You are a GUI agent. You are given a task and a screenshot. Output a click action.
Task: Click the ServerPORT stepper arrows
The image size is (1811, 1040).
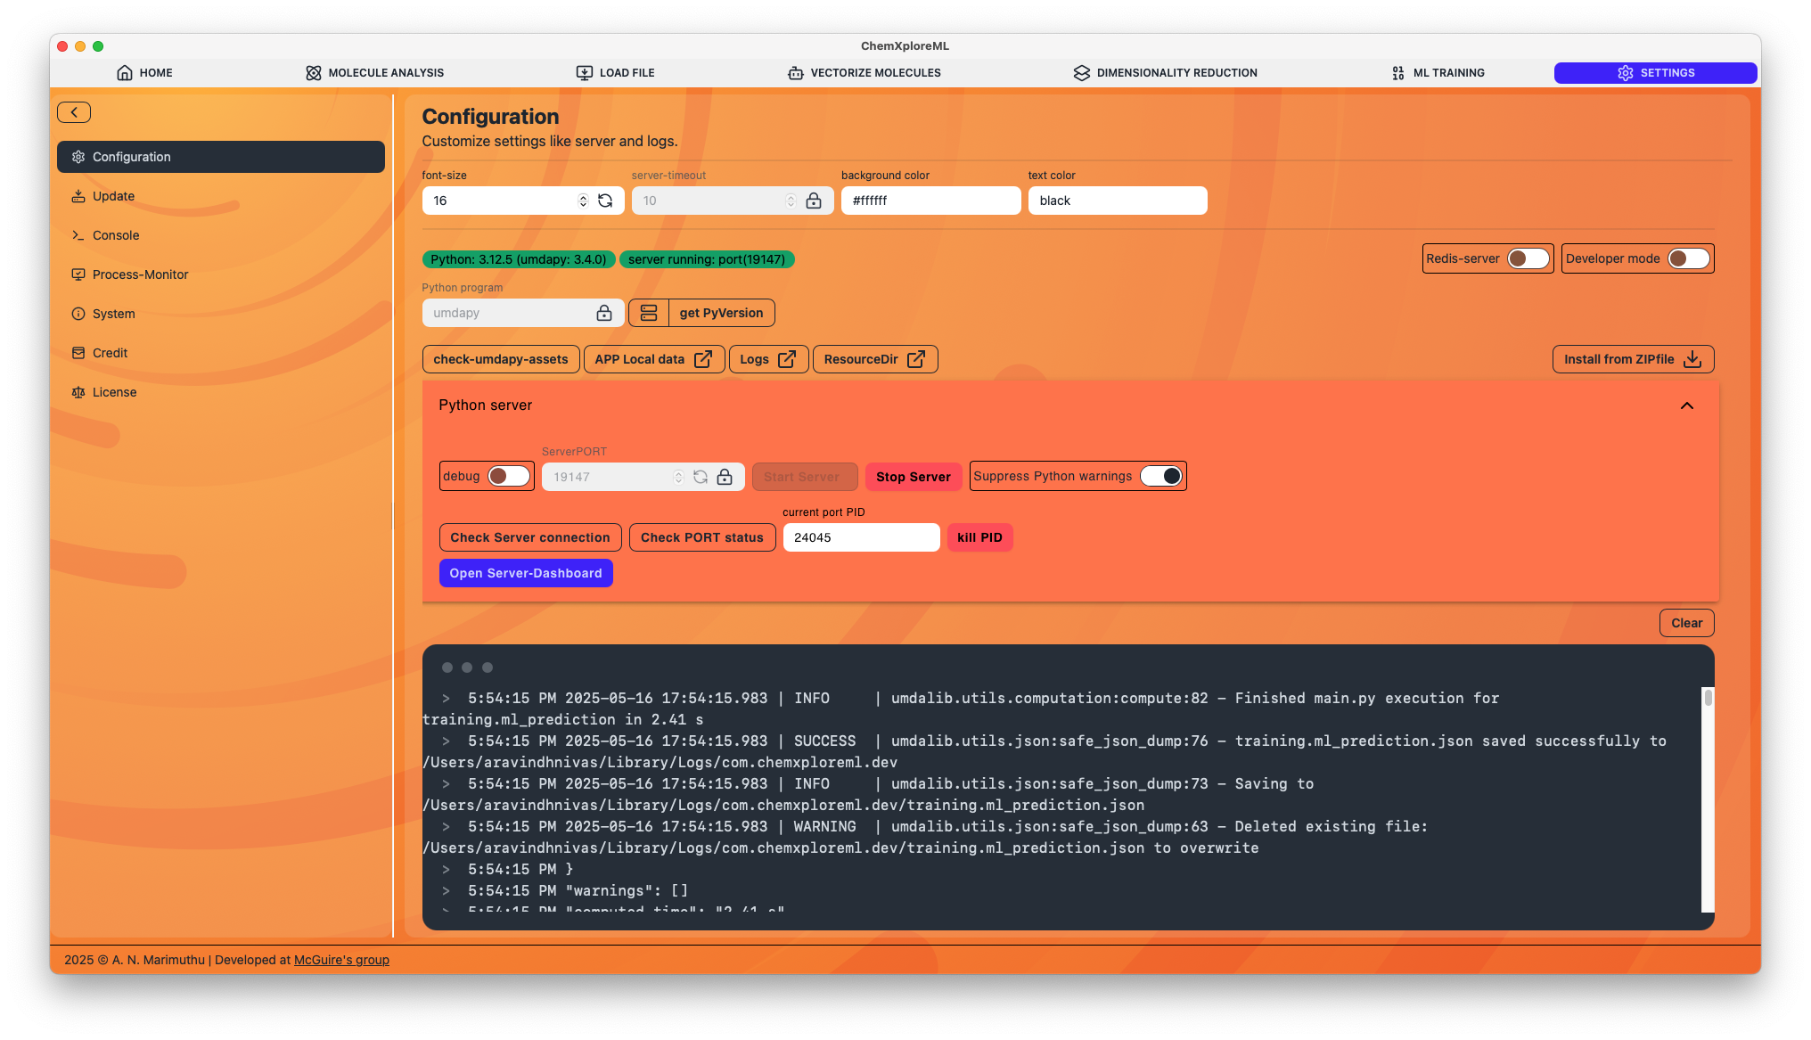click(x=678, y=477)
